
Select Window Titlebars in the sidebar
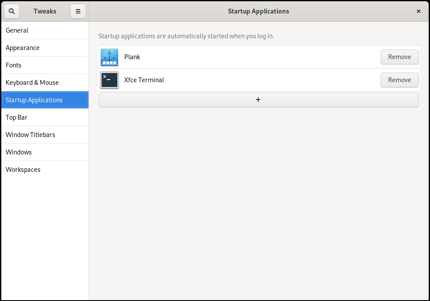click(x=30, y=134)
